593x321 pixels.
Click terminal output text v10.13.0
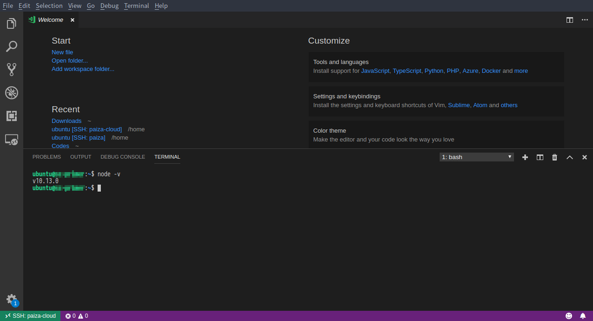(45, 181)
